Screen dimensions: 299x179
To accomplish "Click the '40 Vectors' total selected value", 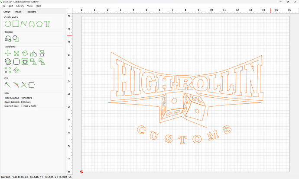I will point(26,98).
